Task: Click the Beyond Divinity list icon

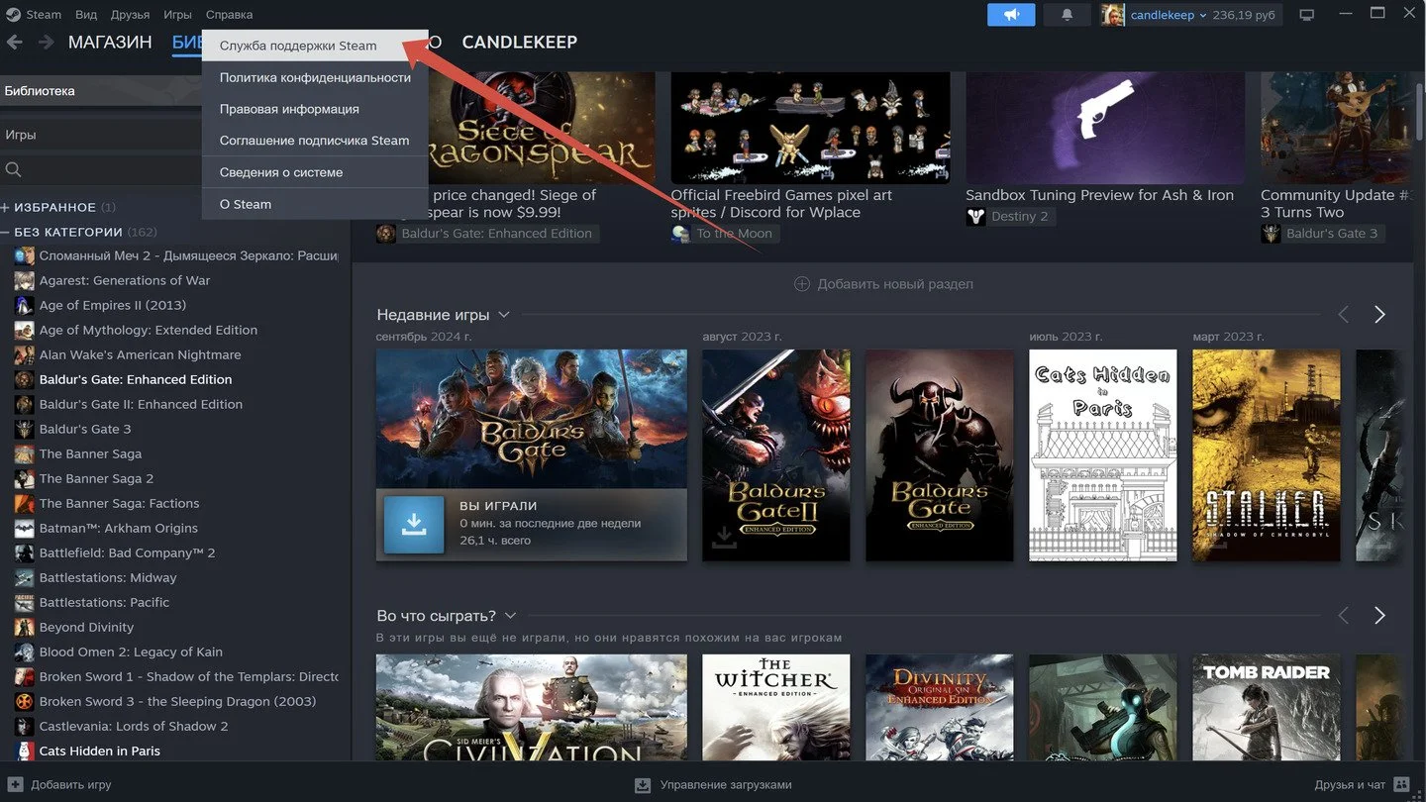Action: 24,627
